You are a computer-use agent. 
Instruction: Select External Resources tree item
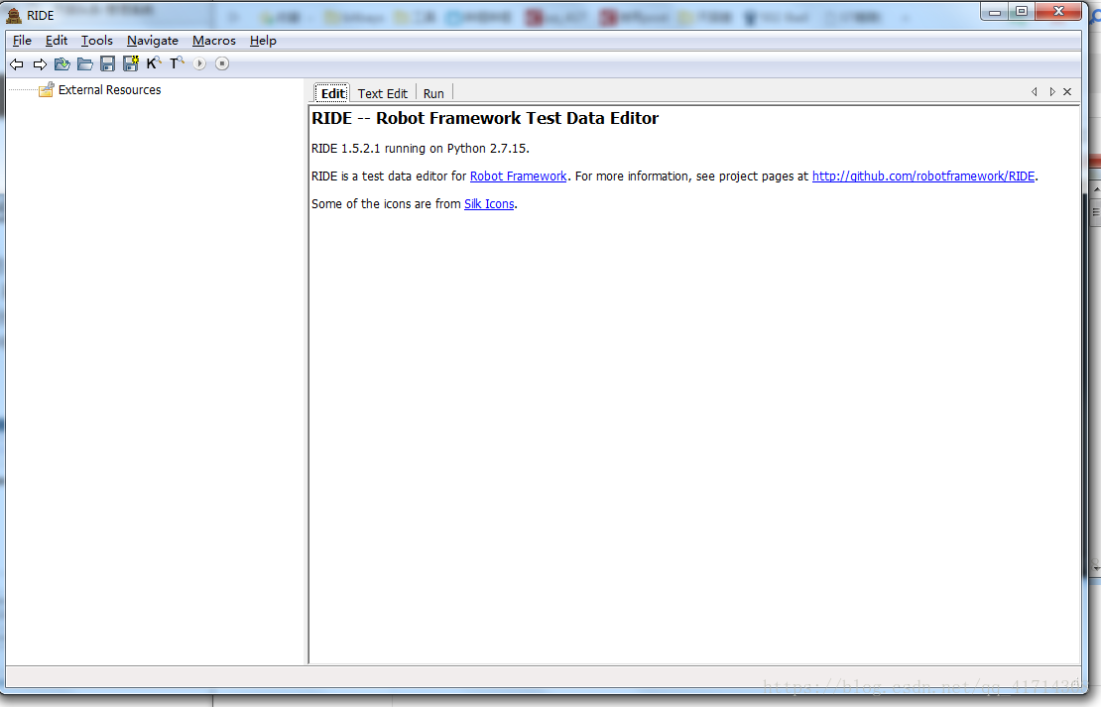pos(109,90)
